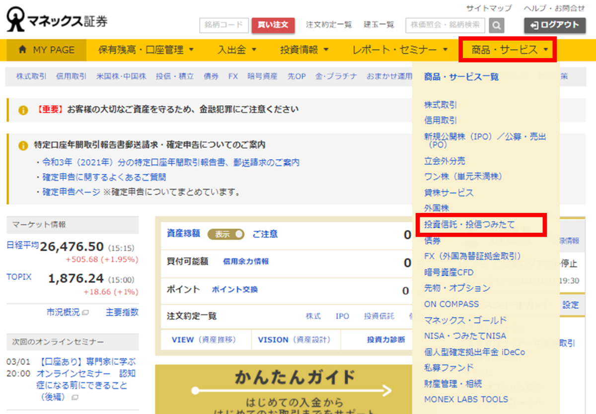Open the 注文約定一覧 header link
This screenshot has height=414, width=596.
coord(329,25)
